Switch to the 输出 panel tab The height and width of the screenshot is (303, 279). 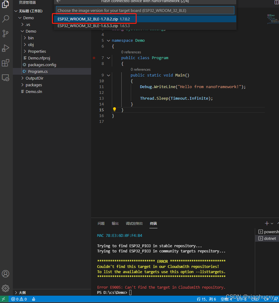click(115, 223)
